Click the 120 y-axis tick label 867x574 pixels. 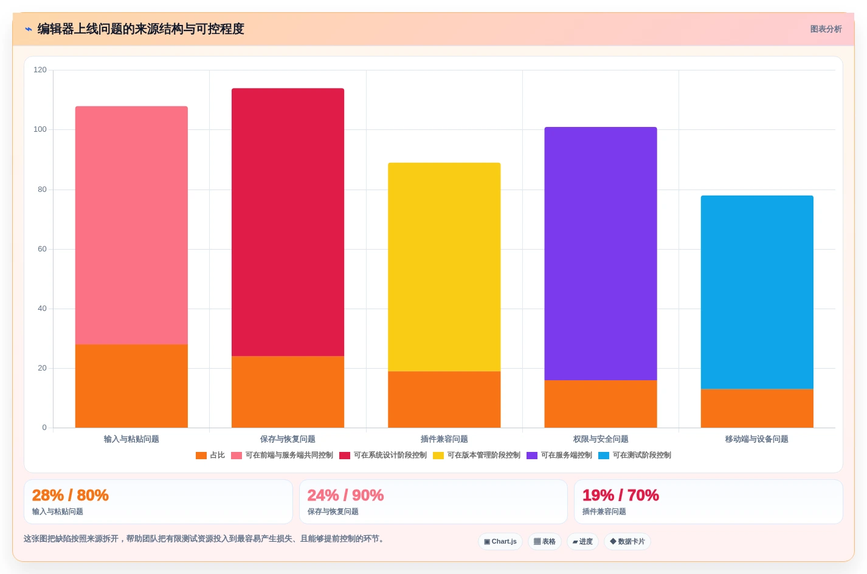click(40, 70)
